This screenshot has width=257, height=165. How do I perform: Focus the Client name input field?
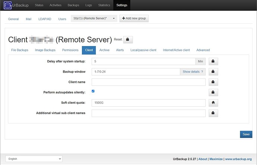click(149, 82)
